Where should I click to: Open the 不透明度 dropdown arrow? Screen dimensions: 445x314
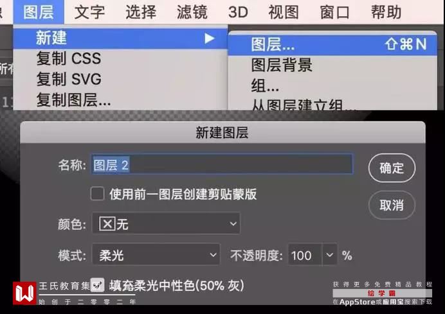330,254
